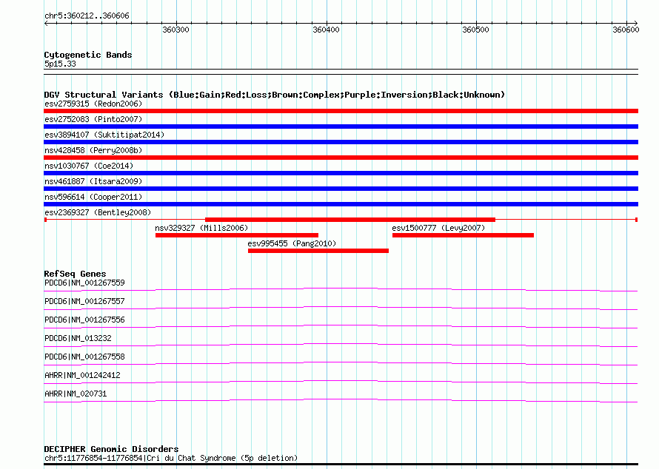
Task: Click the esv2369327 (Bentley2008) label
Action: [x=98, y=212]
